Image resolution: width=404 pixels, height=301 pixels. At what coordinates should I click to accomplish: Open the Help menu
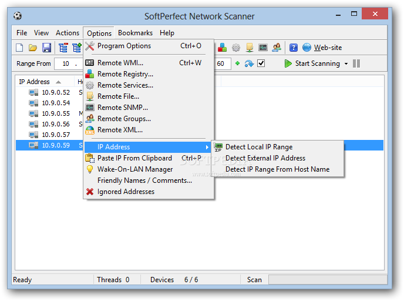167,33
